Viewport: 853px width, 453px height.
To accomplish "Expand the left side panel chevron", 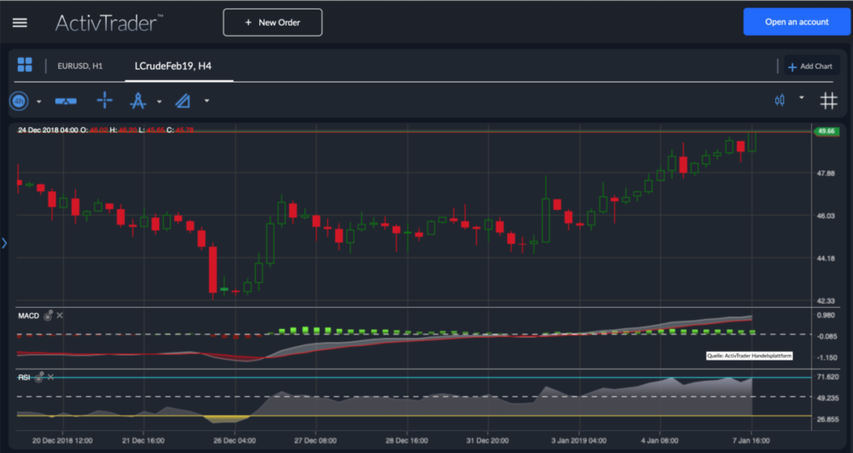I will (4, 243).
